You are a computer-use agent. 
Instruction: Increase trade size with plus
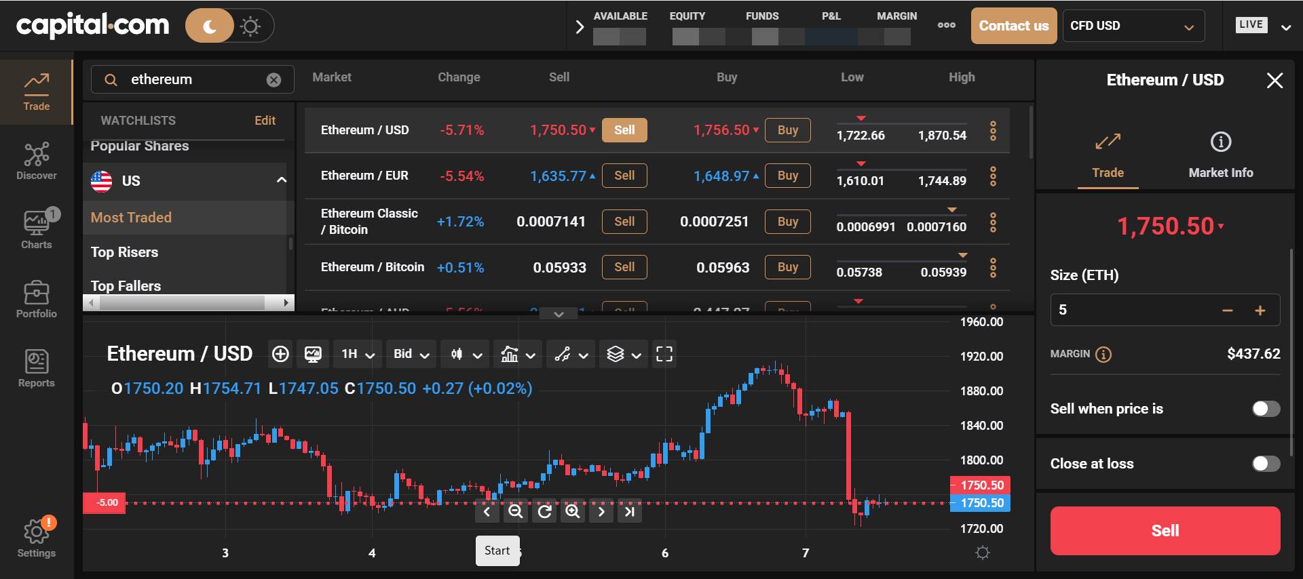1260,311
